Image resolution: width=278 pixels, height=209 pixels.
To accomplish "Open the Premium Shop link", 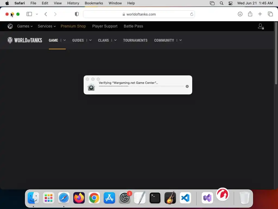I will [73, 26].
